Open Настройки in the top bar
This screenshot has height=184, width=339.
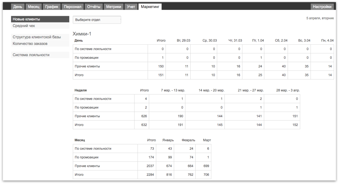[x=322, y=7]
